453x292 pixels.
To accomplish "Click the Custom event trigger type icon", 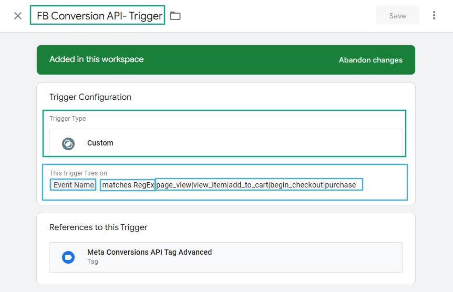I will pyautogui.click(x=68, y=143).
